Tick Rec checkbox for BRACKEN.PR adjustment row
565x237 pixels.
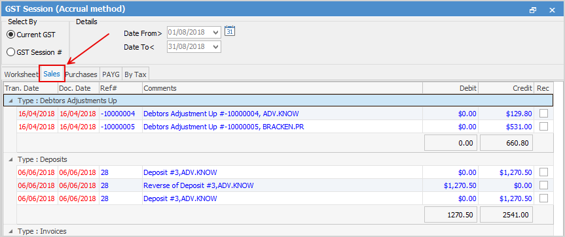[x=543, y=127]
